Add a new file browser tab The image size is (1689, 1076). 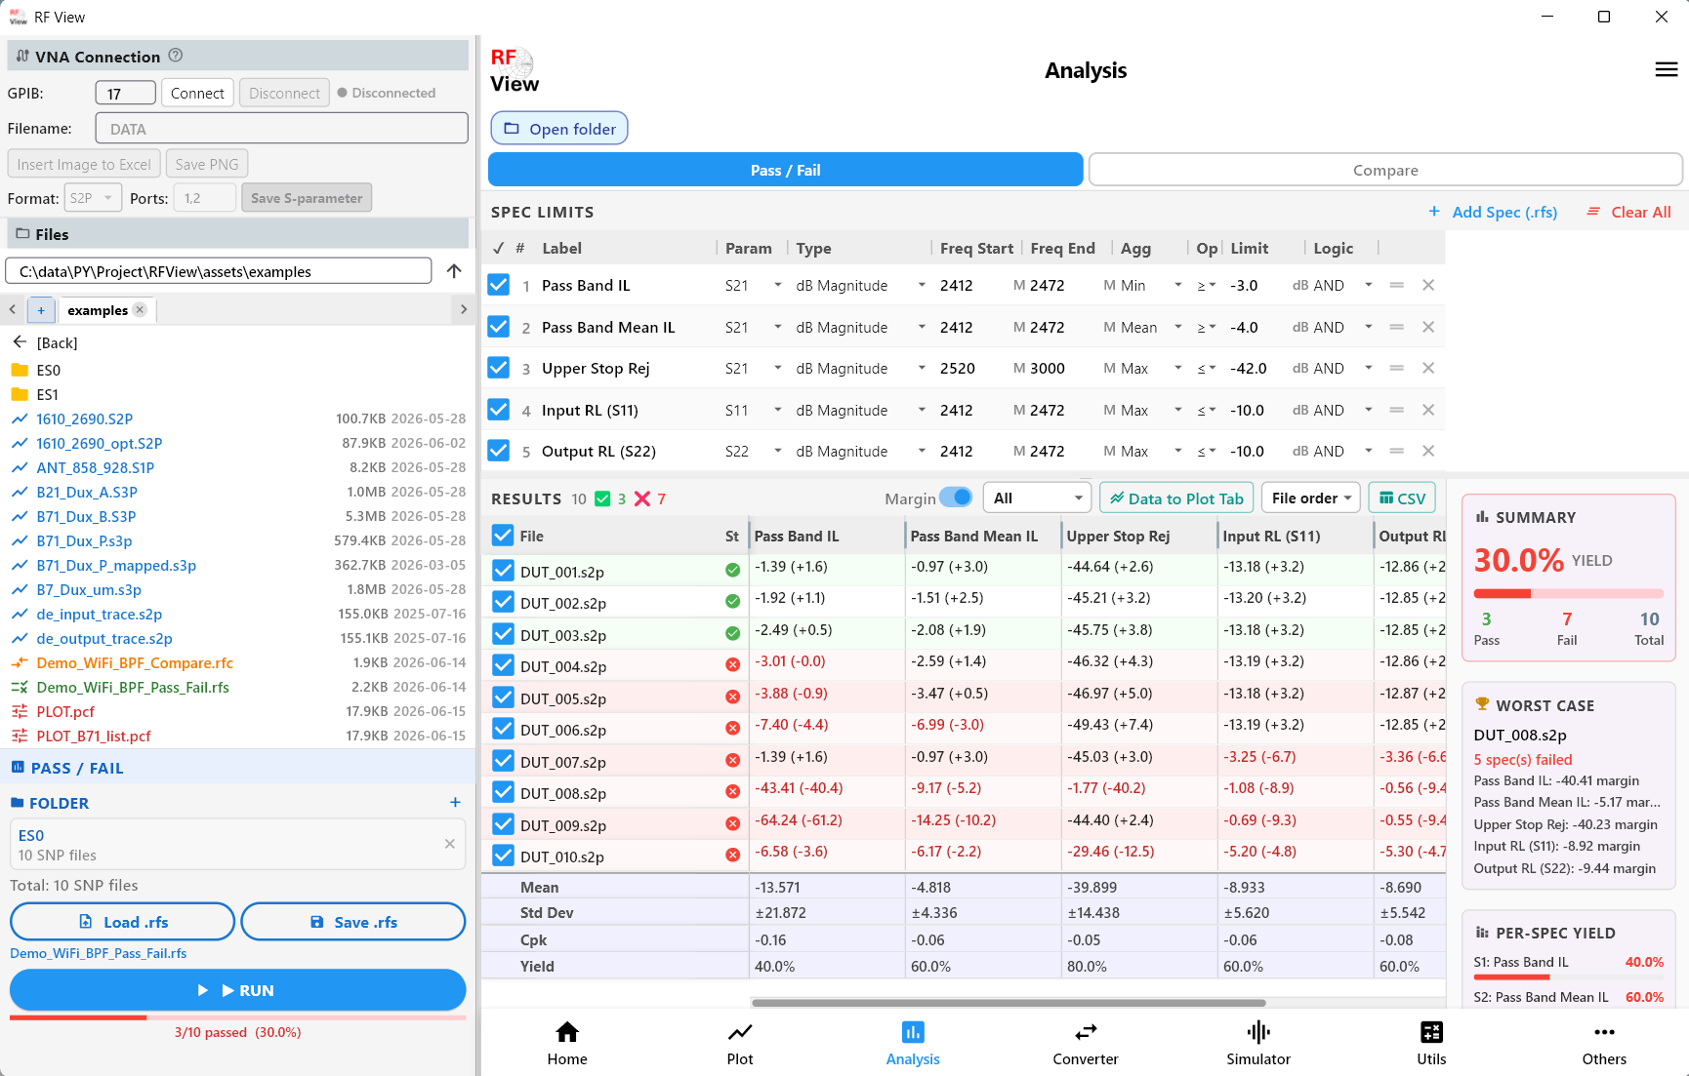[41, 310]
